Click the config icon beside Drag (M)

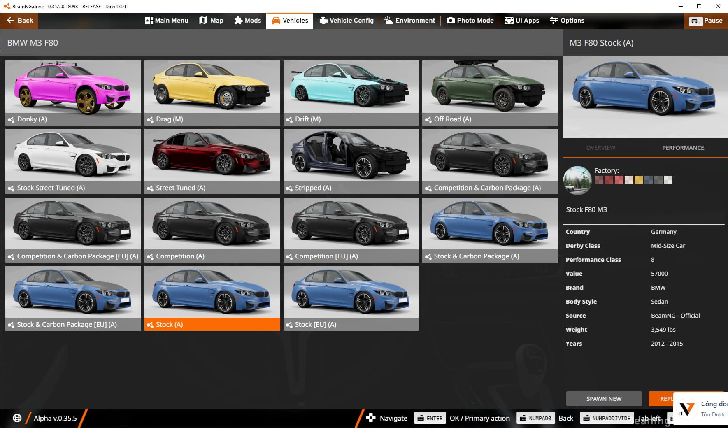coord(150,119)
